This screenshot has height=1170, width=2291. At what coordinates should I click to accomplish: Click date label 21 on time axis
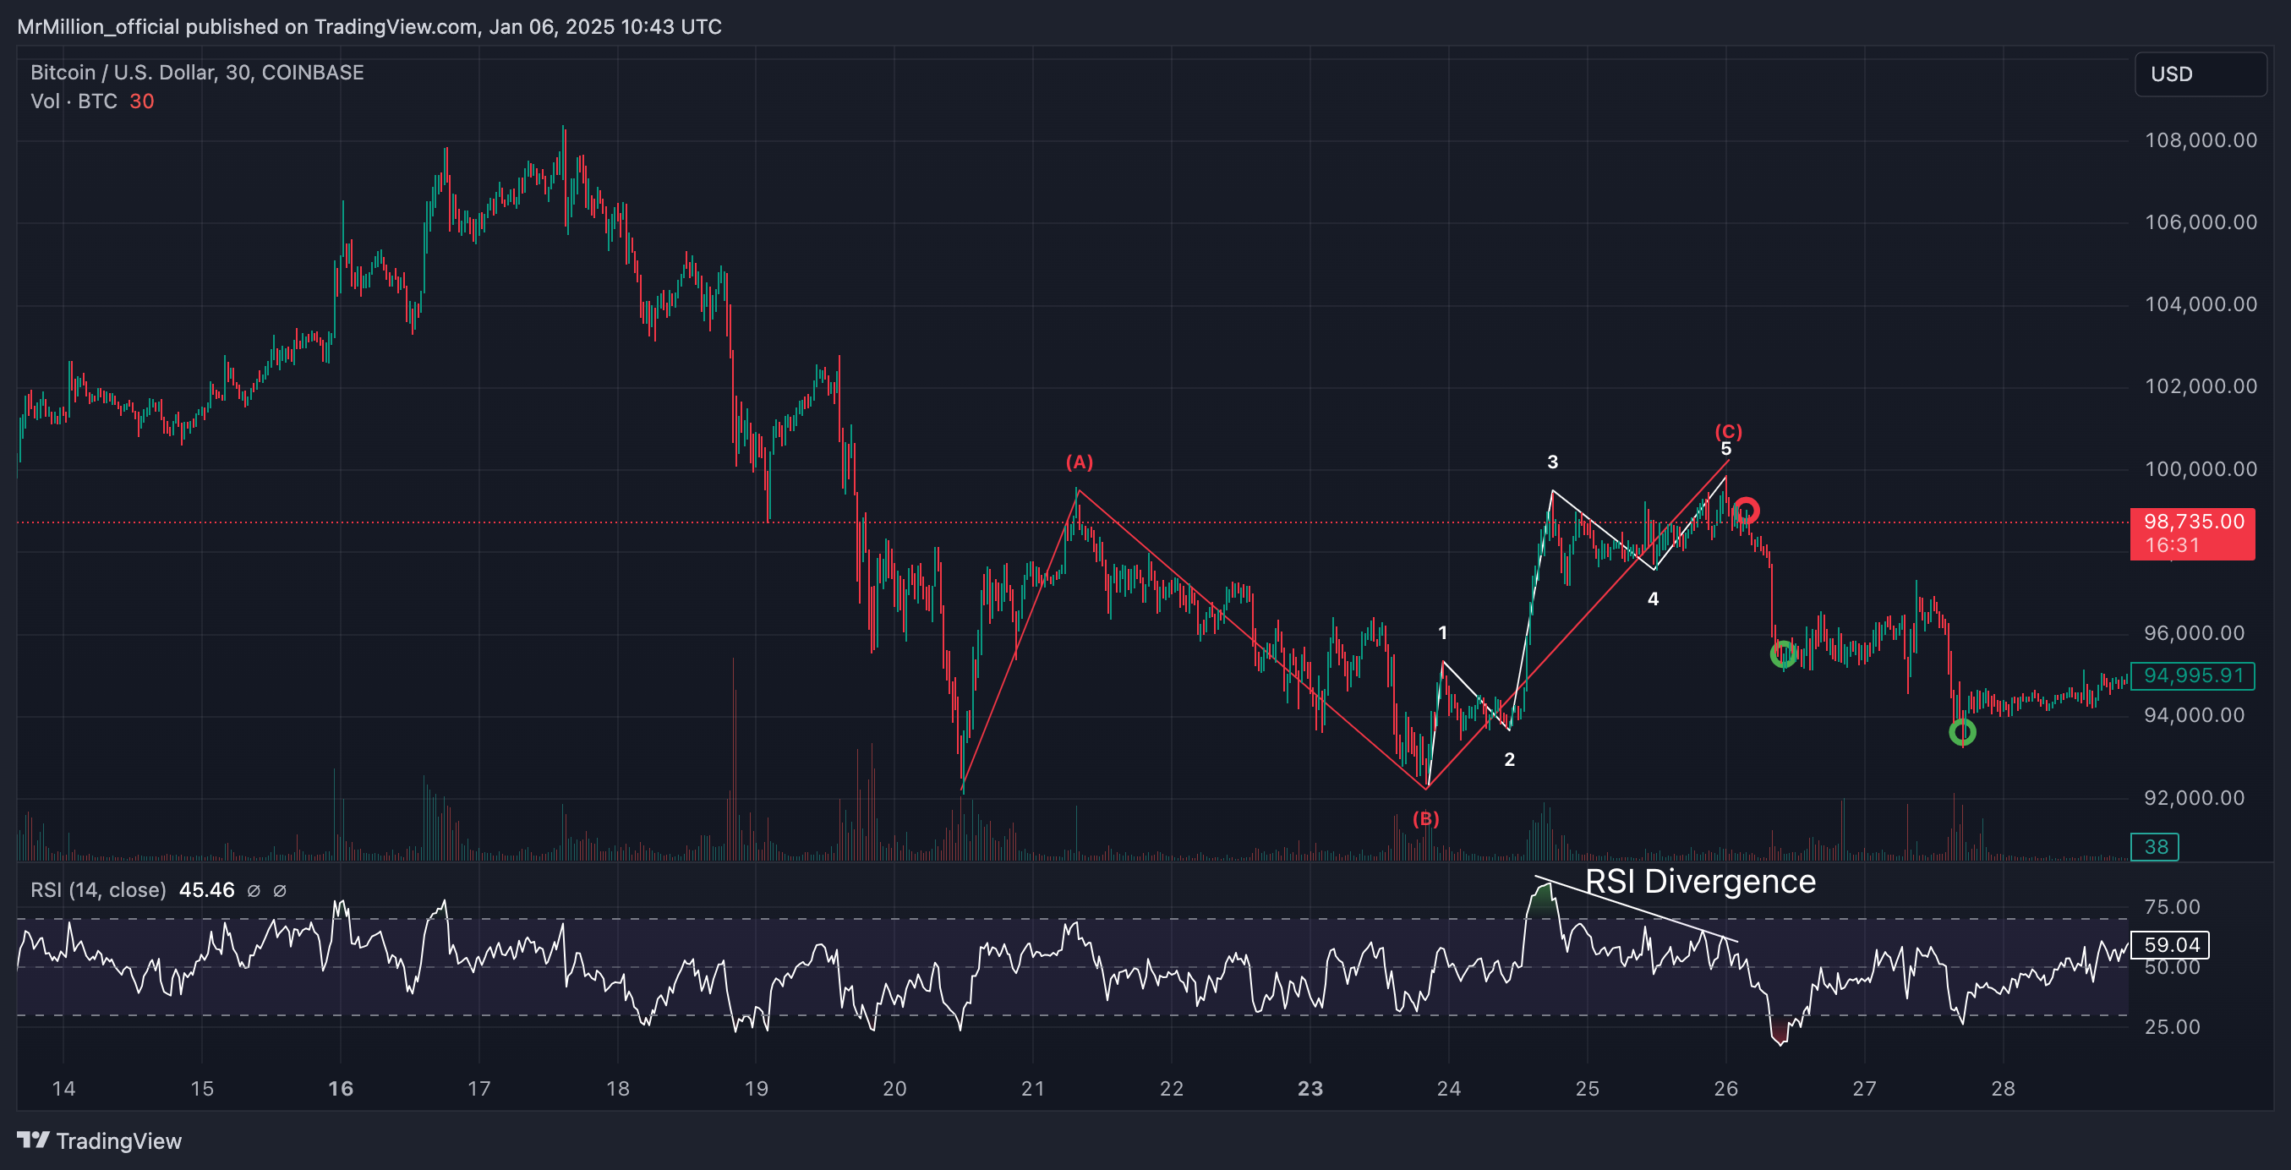1032,1088
